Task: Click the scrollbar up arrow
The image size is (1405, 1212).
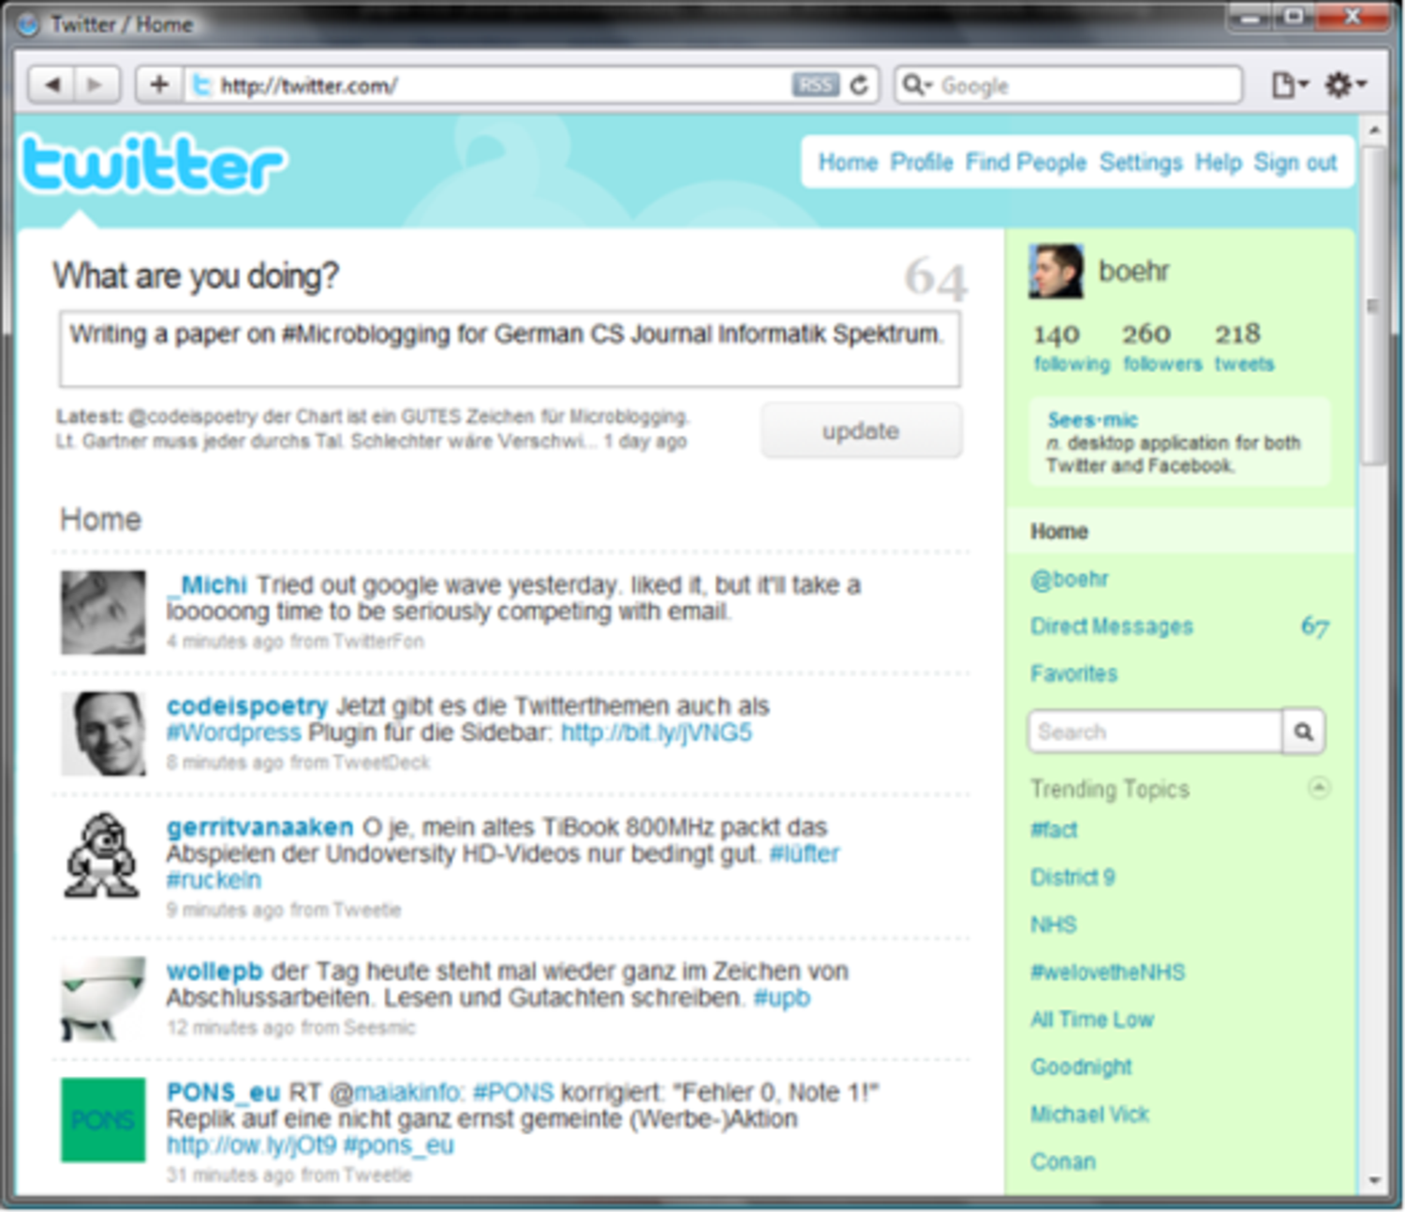Action: (1374, 129)
